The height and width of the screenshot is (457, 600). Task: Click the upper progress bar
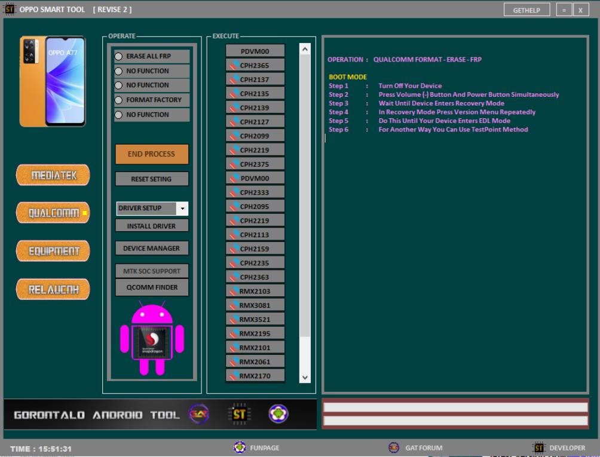coord(455,407)
